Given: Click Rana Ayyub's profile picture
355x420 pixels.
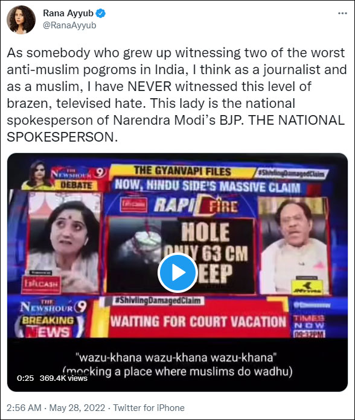Looking at the screenshot, I should click(21, 19).
